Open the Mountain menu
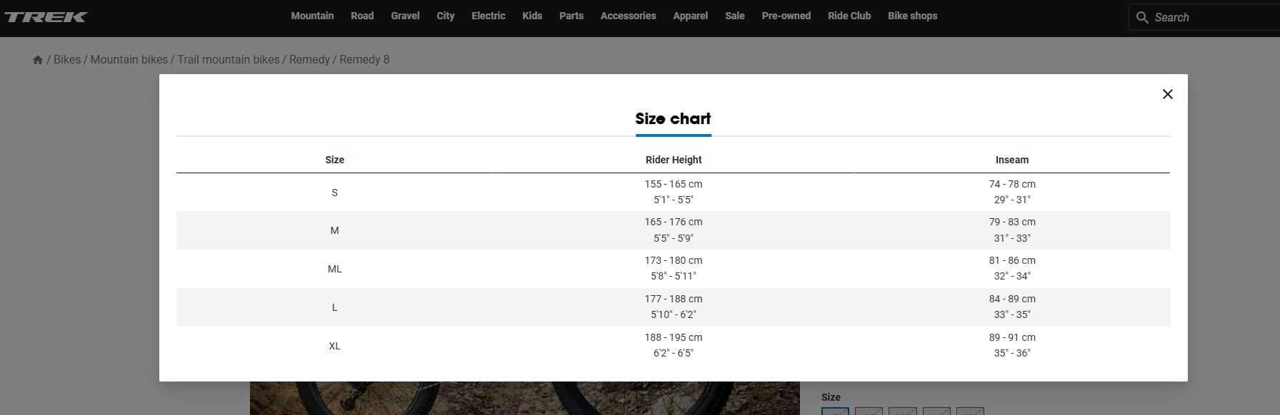 [312, 16]
